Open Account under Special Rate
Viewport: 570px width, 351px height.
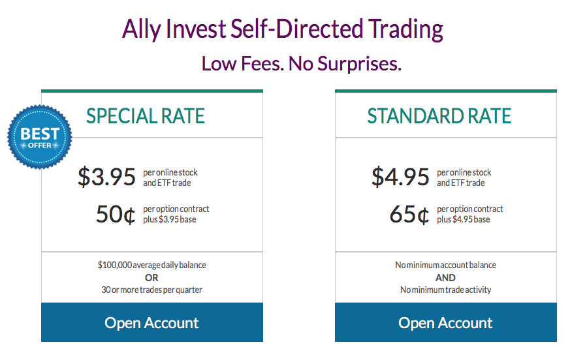(x=152, y=322)
